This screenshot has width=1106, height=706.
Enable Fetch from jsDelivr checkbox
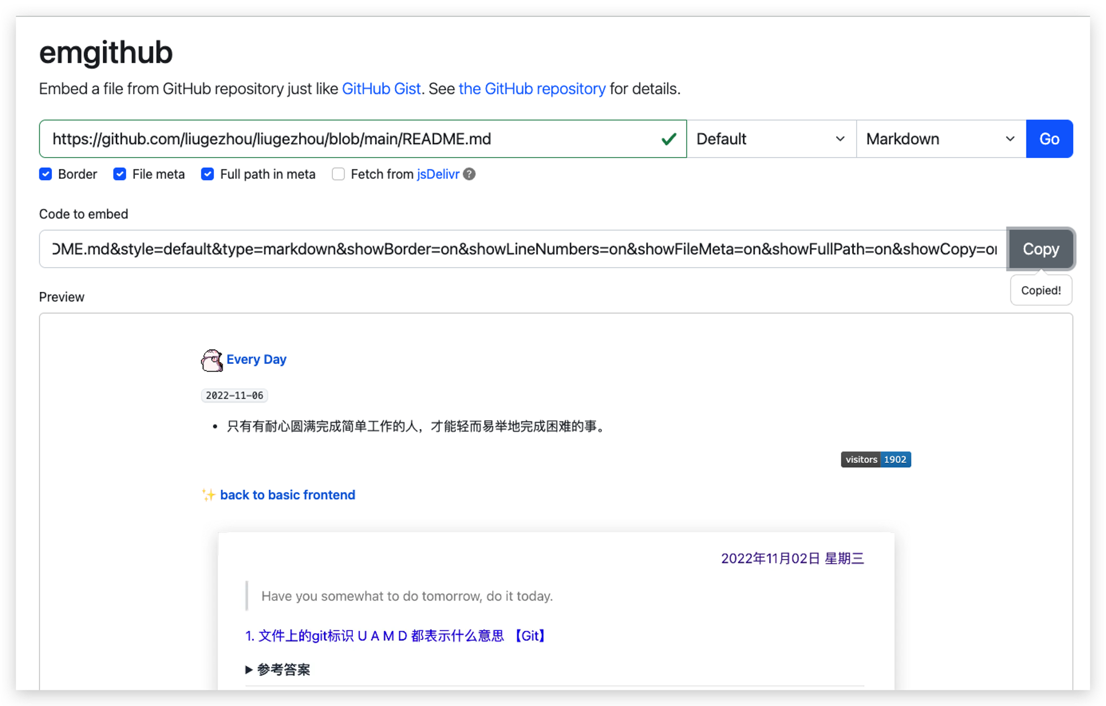pos(338,174)
